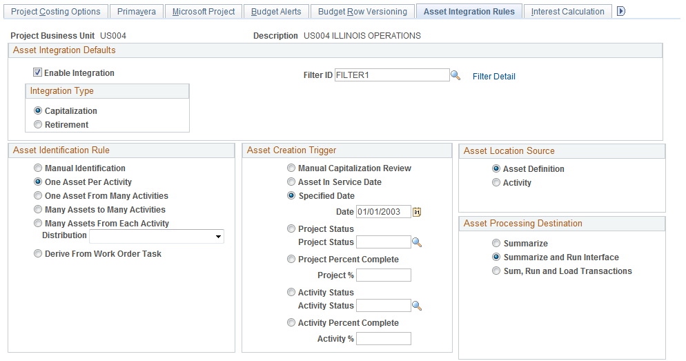Select Activity Status trigger radio
The height and width of the screenshot is (361, 686).
pos(291,292)
